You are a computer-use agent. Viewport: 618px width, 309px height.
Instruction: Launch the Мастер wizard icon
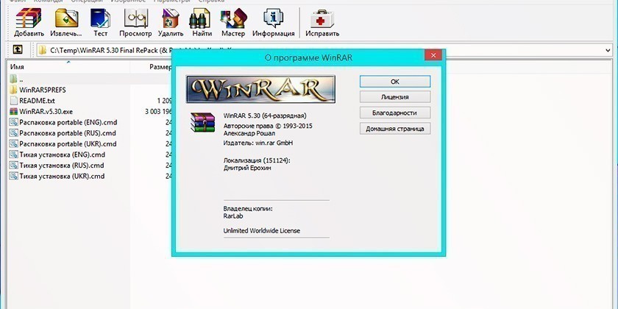[x=233, y=23]
